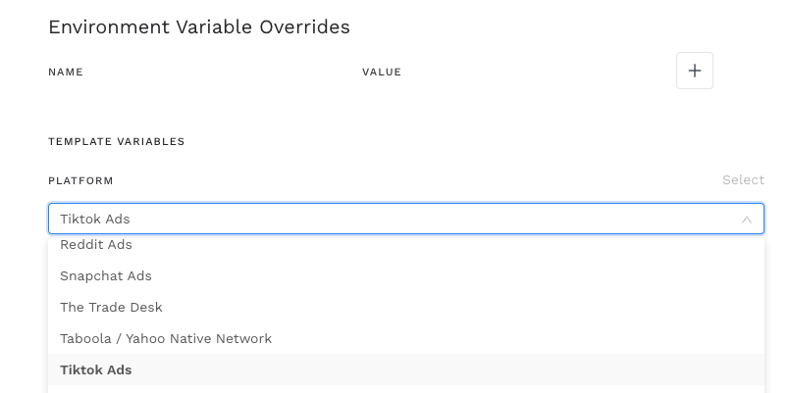The width and height of the screenshot is (791, 393).
Task: Click the Platform combo box showing Tiktok Ads
Action: [393, 219]
